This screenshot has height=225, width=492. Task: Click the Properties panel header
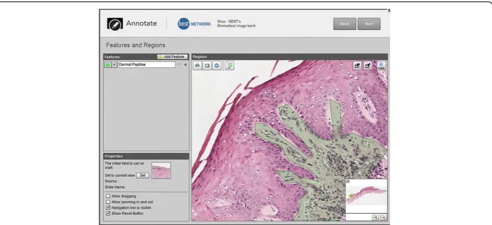click(146, 156)
